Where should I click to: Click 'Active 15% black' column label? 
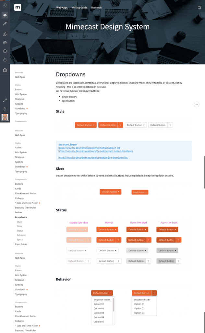169,222
